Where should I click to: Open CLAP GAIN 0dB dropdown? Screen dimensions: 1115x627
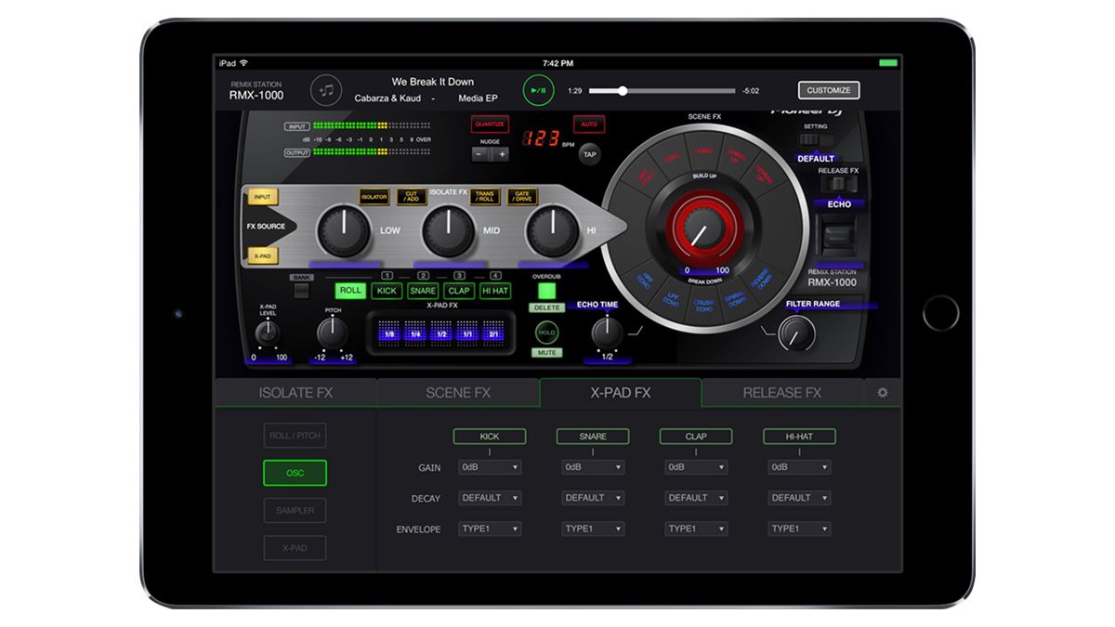pos(696,467)
